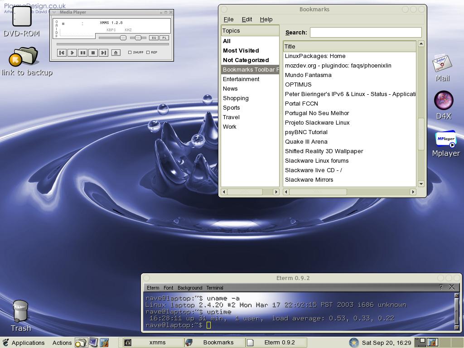The width and height of the screenshot is (464, 348).
Task: Select the Entertainment topic
Action: 241,79
